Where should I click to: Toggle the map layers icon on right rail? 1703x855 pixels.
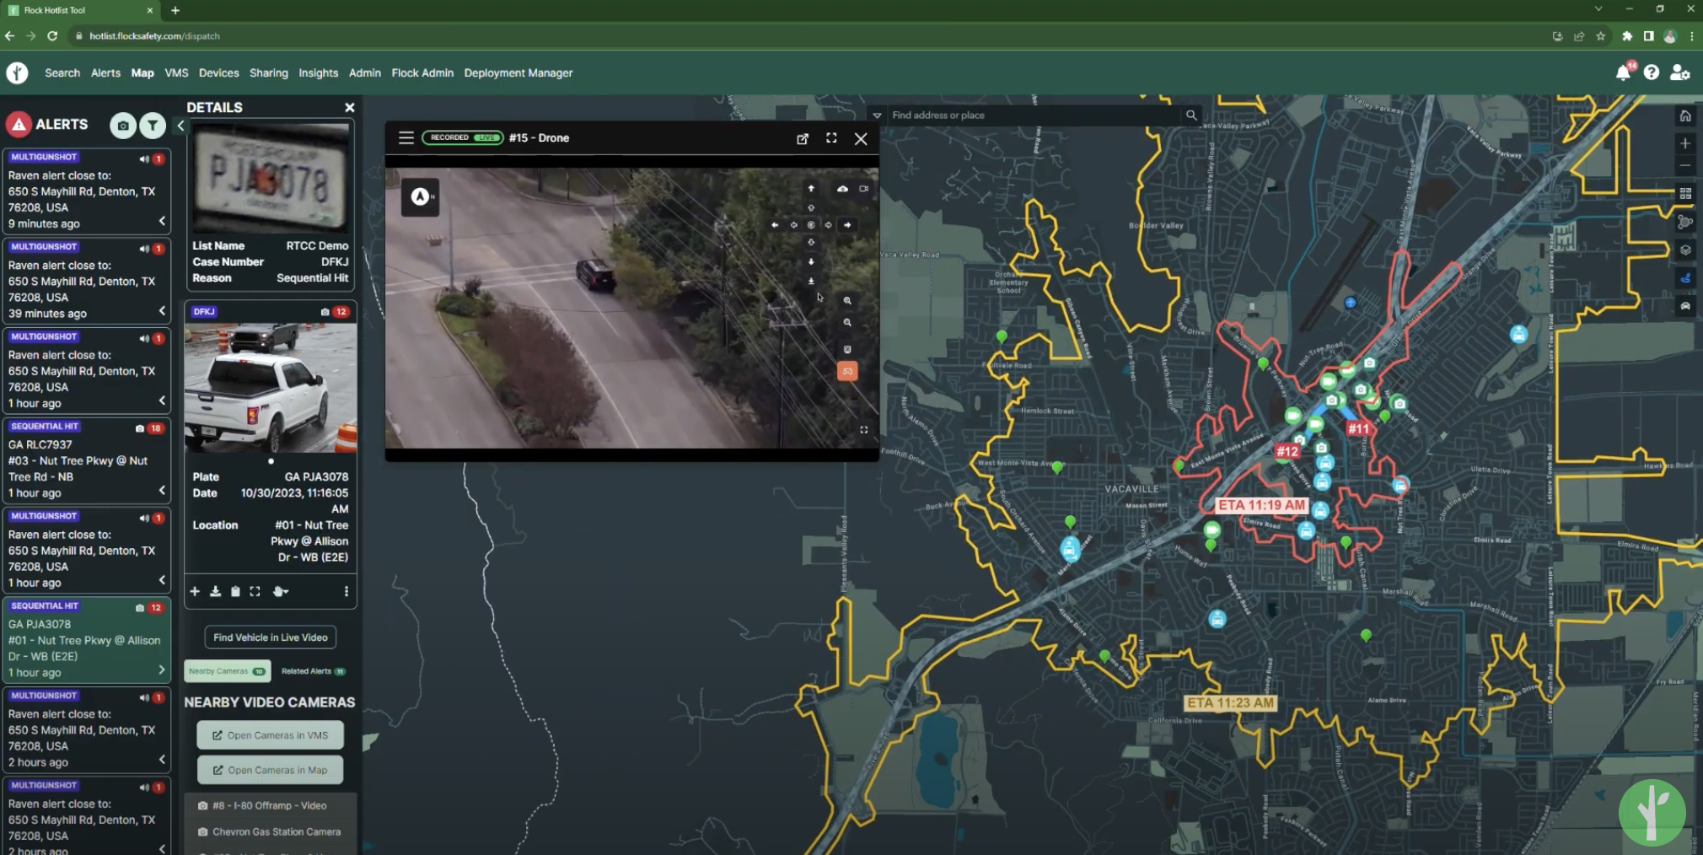(1685, 250)
